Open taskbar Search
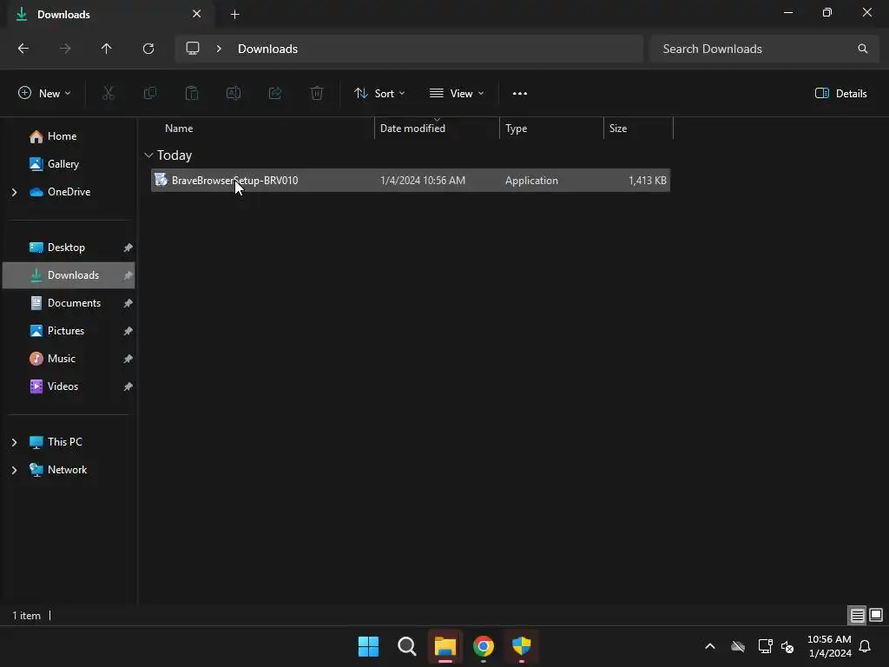 407,646
